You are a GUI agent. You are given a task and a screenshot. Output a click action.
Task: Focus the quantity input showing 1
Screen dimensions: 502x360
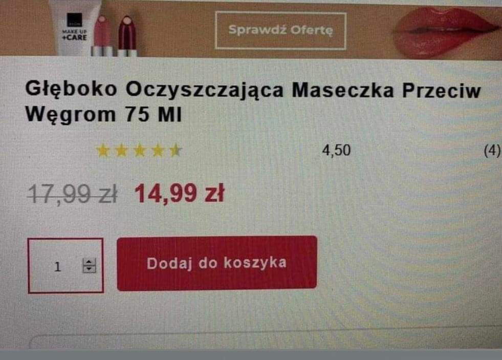coord(66,265)
